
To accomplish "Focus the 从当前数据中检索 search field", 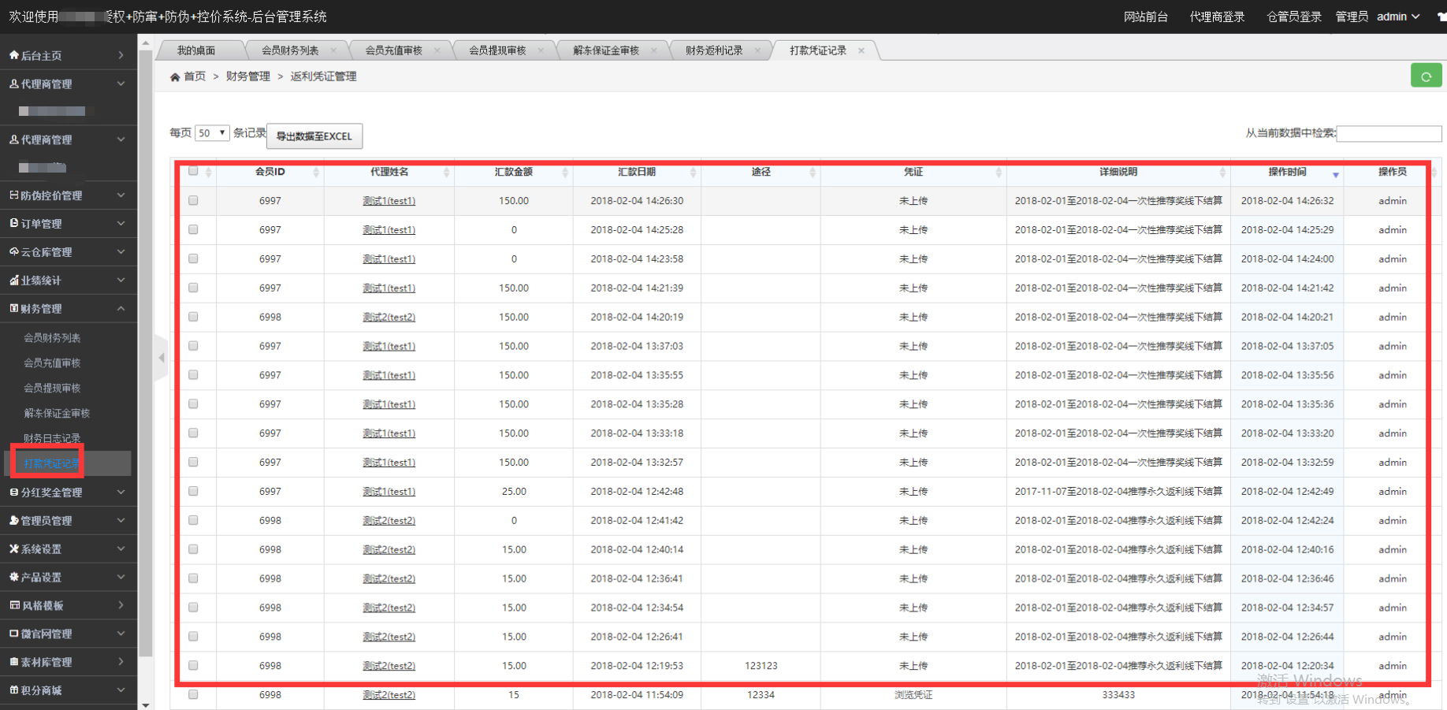I will click(x=1389, y=134).
